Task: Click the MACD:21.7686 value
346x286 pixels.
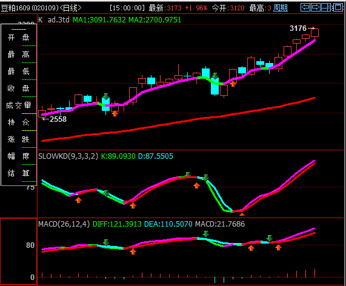Action: [x=220, y=224]
